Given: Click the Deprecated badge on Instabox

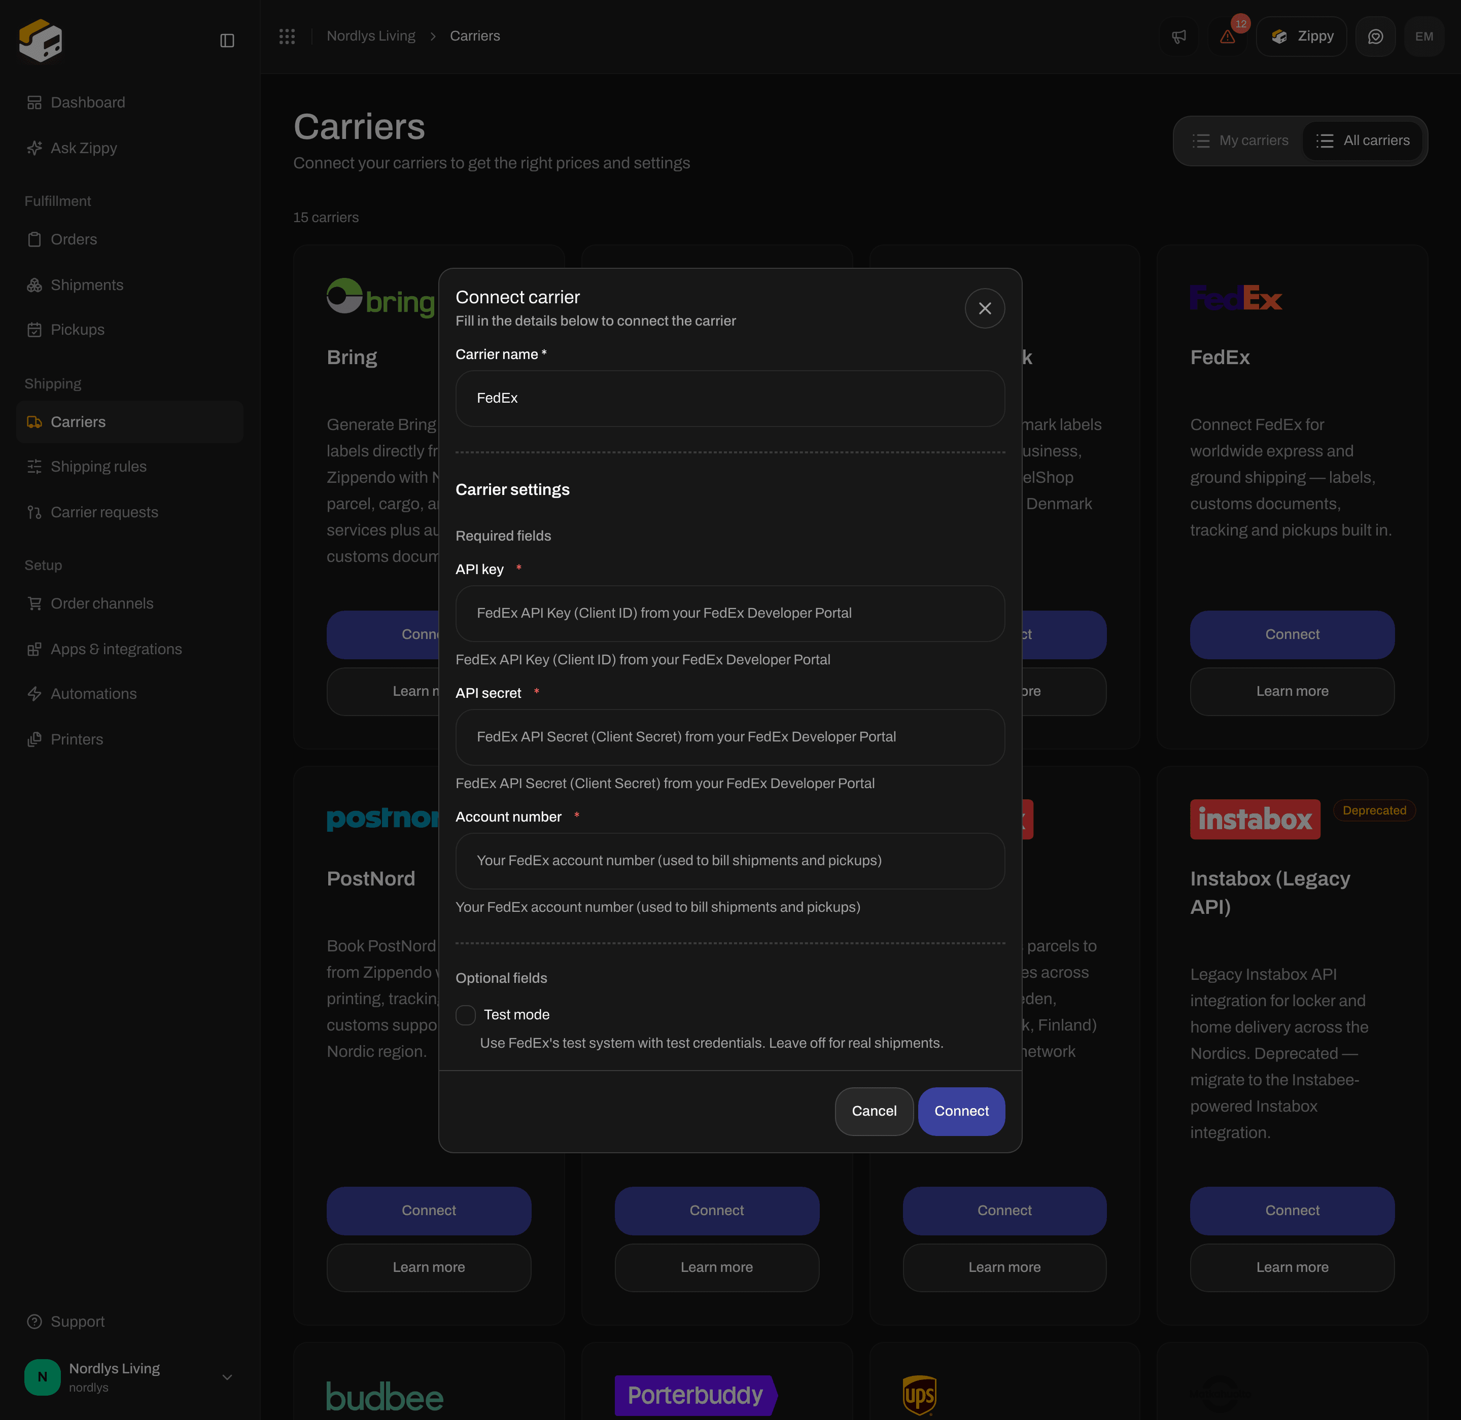Looking at the screenshot, I should coord(1374,811).
